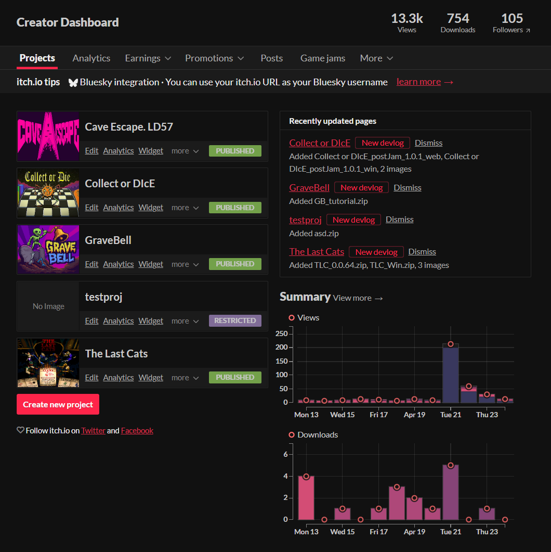Edit the Collect or DIcE project
This screenshot has width=551, height=552.
click(91, 208)
